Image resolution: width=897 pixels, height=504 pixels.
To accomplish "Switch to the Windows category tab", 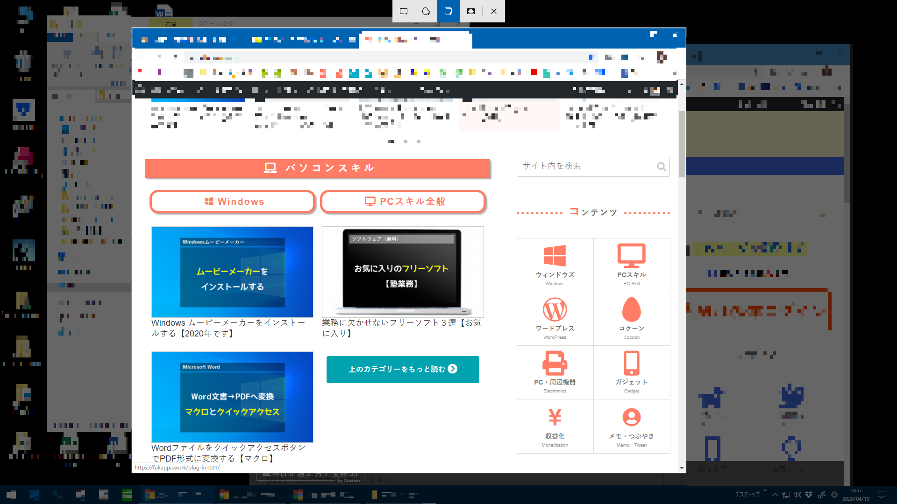I will click(x=233, y=202).
